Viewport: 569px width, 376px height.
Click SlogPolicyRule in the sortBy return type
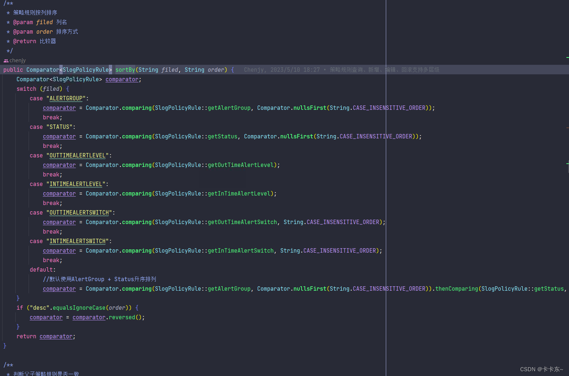(x=86, y=70)
